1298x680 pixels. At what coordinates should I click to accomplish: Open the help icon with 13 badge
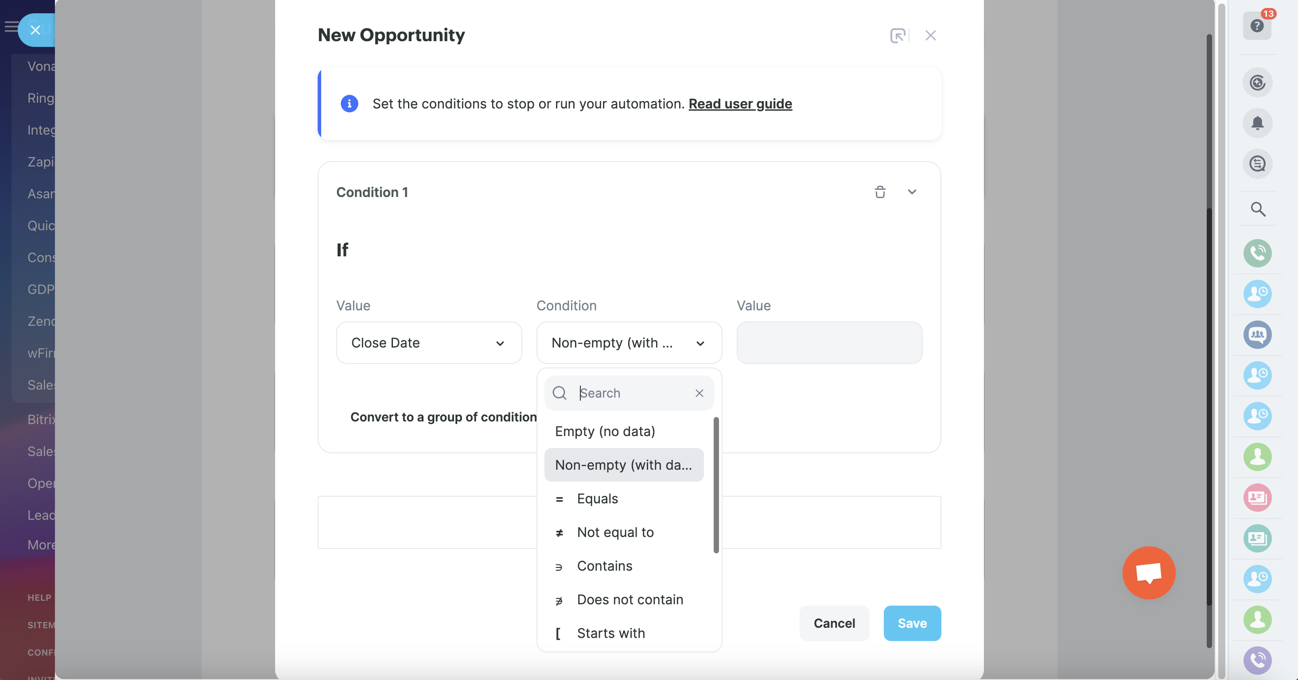[x=1257, y=26]
